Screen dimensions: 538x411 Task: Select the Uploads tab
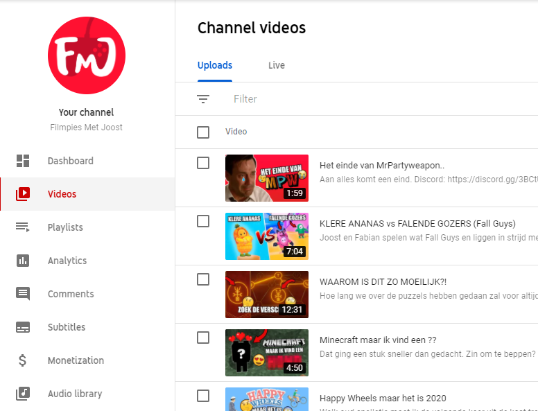pyautogui.click(x=215, y=66)
